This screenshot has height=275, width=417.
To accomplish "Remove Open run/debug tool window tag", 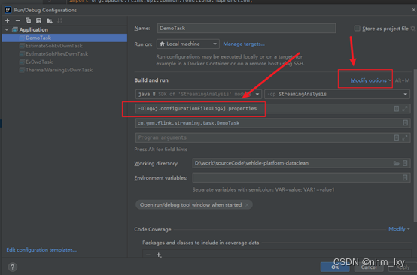I will point(247,204).
